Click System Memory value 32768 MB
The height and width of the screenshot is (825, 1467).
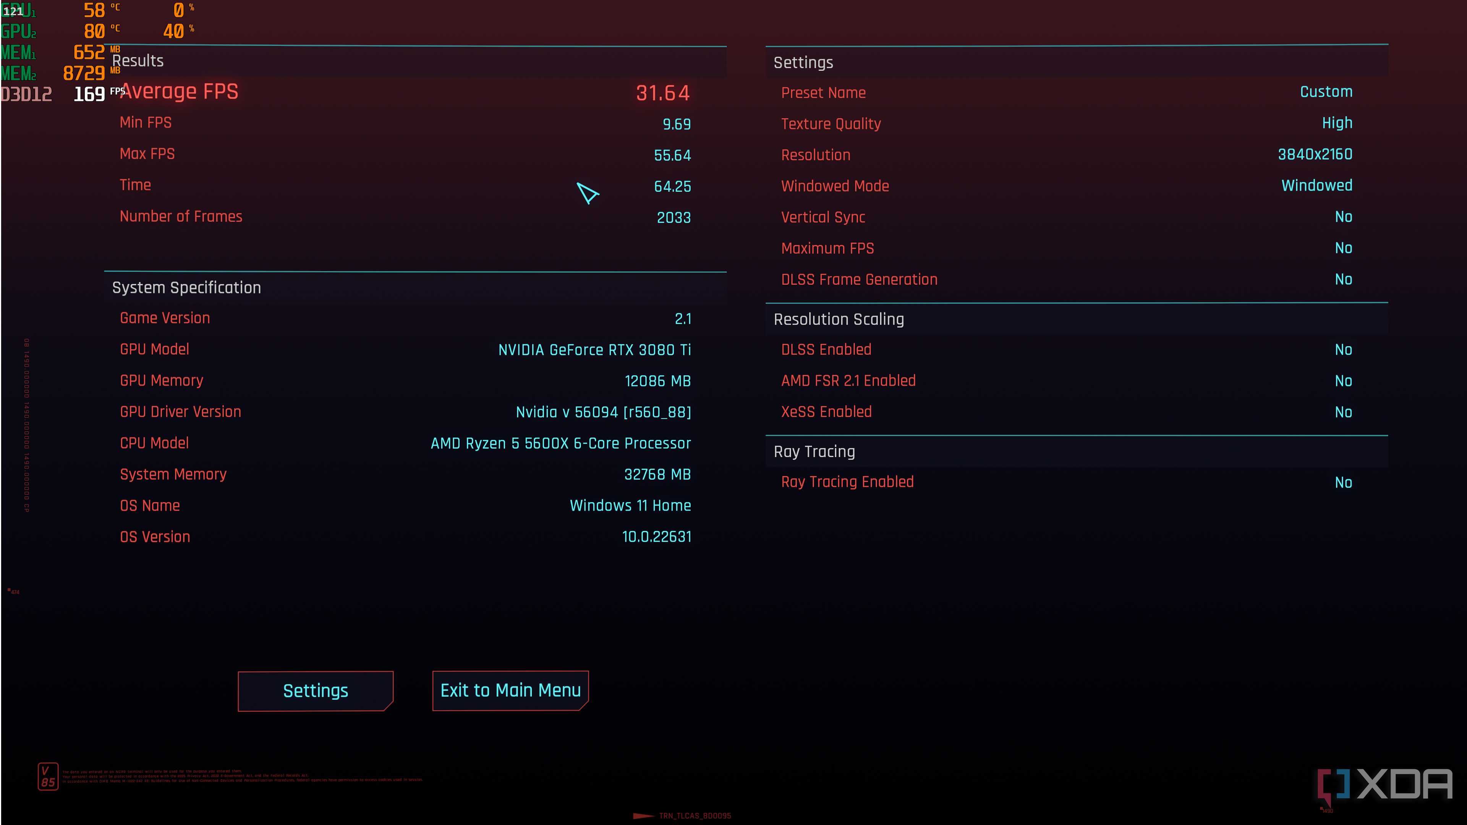point(657,474)
